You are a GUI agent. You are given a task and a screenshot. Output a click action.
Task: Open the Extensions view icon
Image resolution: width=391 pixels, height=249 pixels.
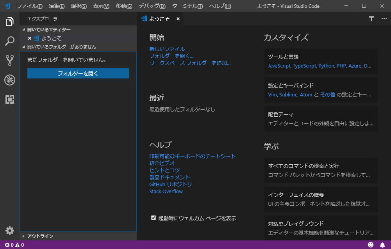point(10,100)
